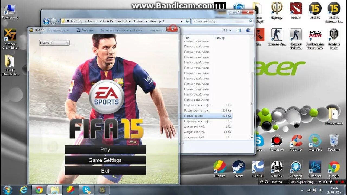Viewport: 347px width, 195px height.
Task: Select the FIFA 15 Ultimate Te... folder icon
Action: point(10,65)
